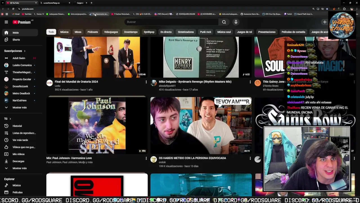Open the Ledu channel avatar

[x=49, y=83]
